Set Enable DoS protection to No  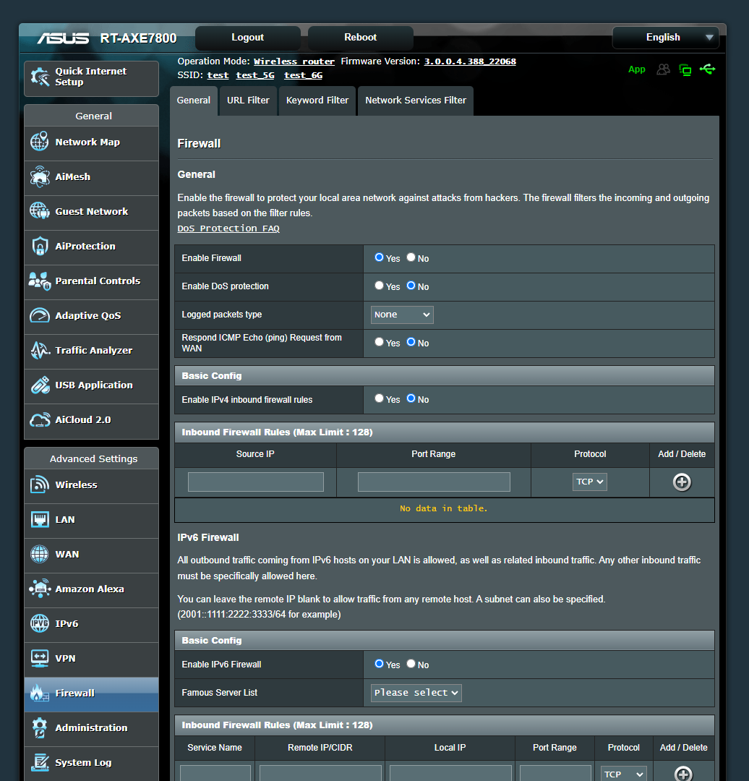tap(411, 286)
